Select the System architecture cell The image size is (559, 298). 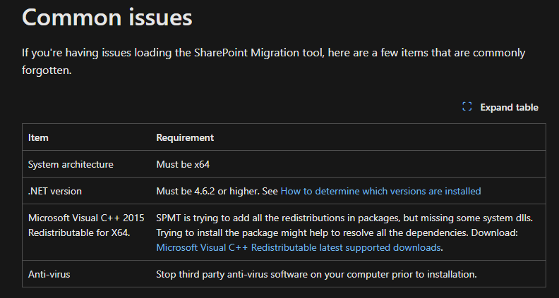tap(71, 164)
